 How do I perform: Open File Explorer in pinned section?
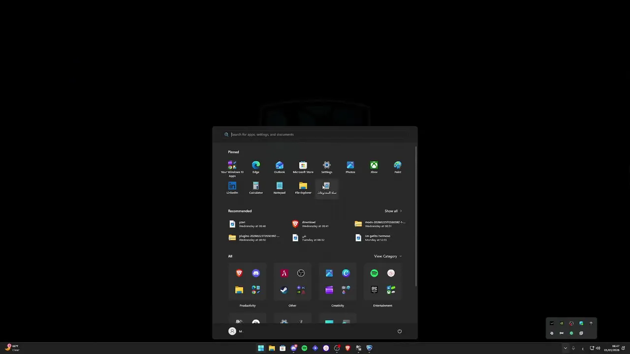coord(303,188)
